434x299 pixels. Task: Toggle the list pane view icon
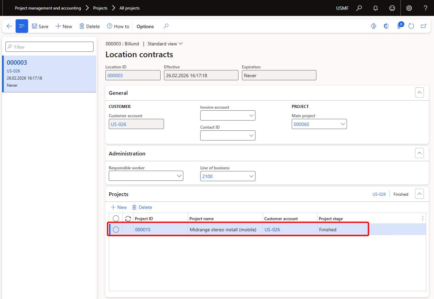pos(22,26)
